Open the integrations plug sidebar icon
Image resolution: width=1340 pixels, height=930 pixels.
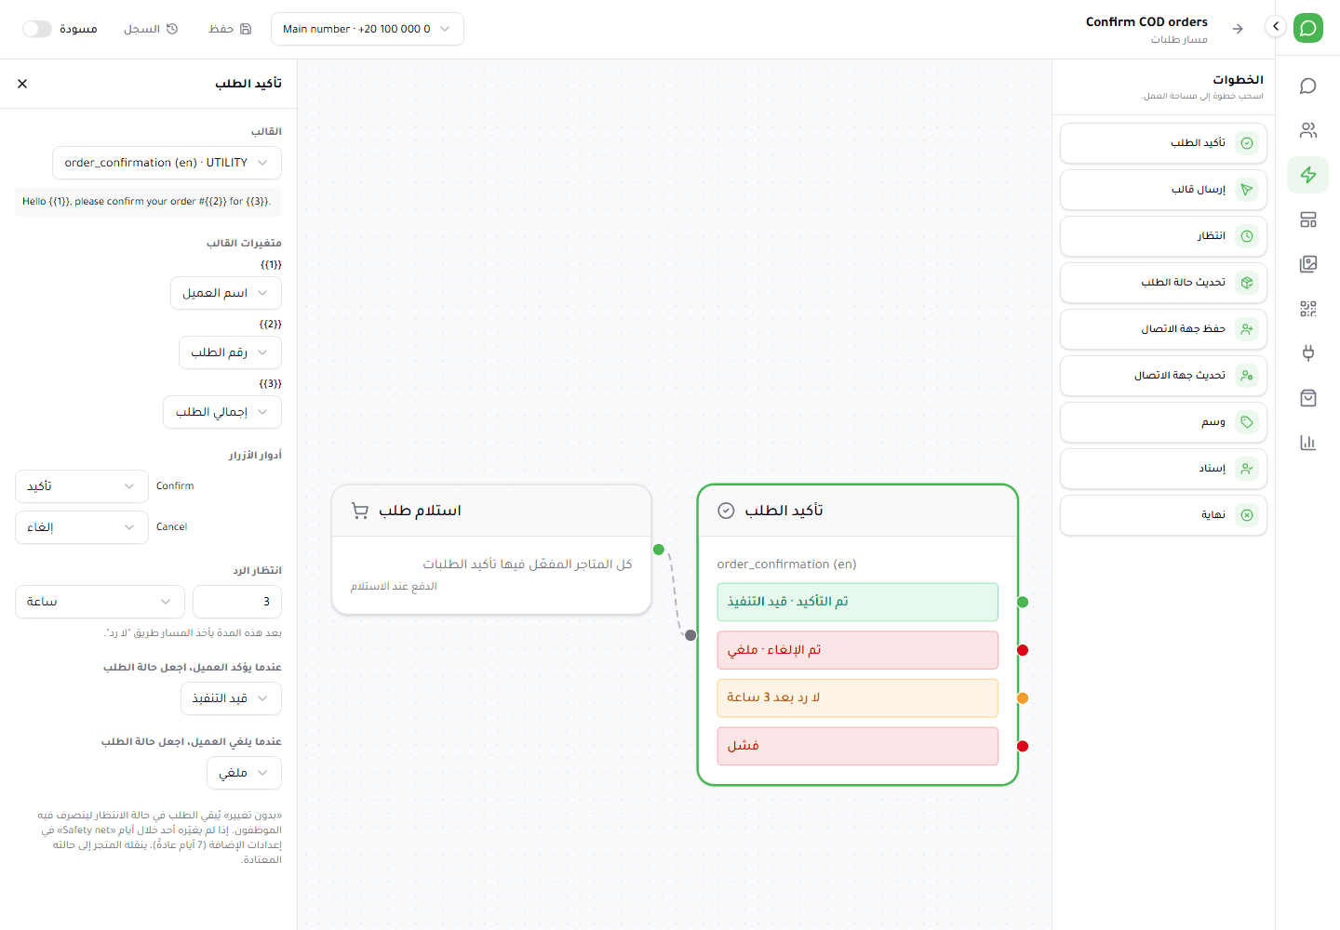(1308, 353)
